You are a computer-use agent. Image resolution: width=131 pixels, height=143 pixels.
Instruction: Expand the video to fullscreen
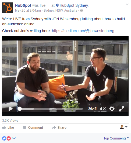[122, 109]
